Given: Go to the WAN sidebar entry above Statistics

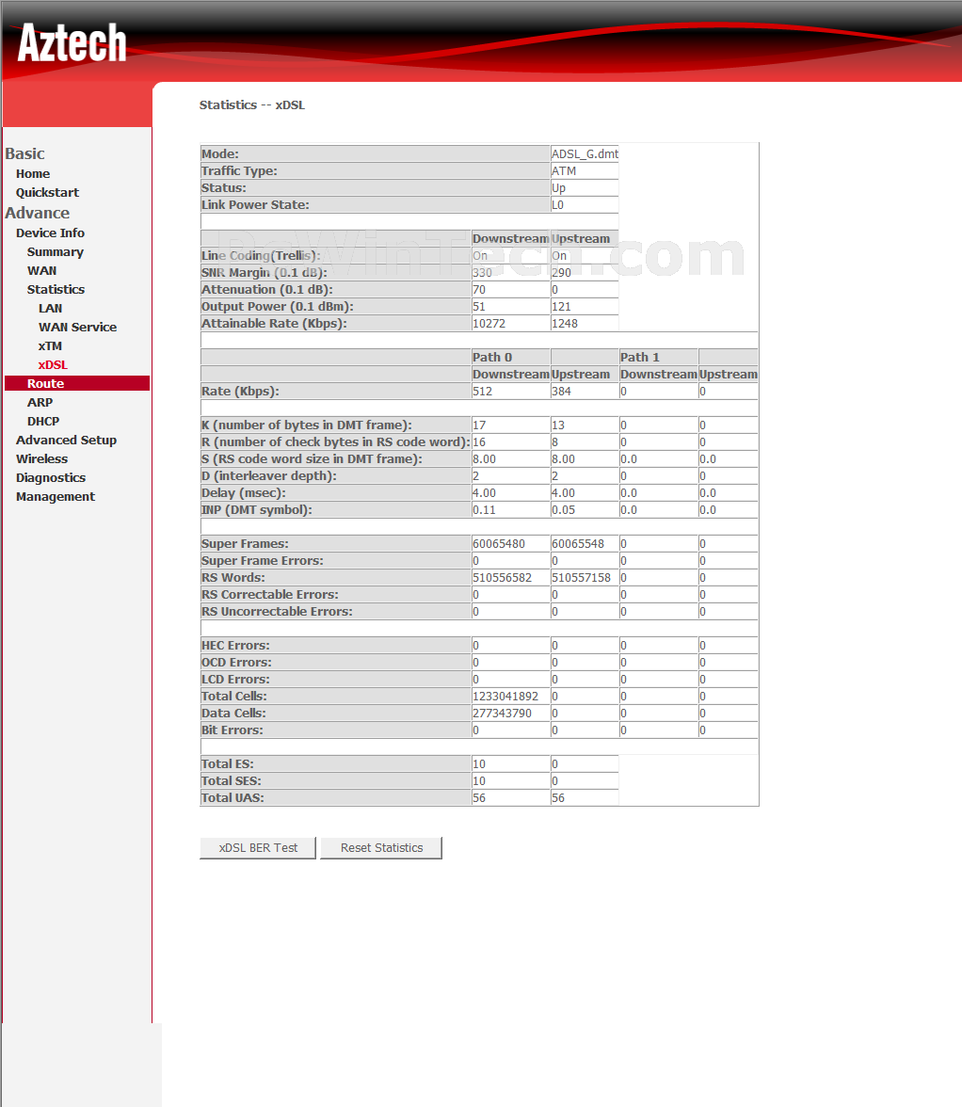Looking at the screenshot, I should click(x=41, y=271).
